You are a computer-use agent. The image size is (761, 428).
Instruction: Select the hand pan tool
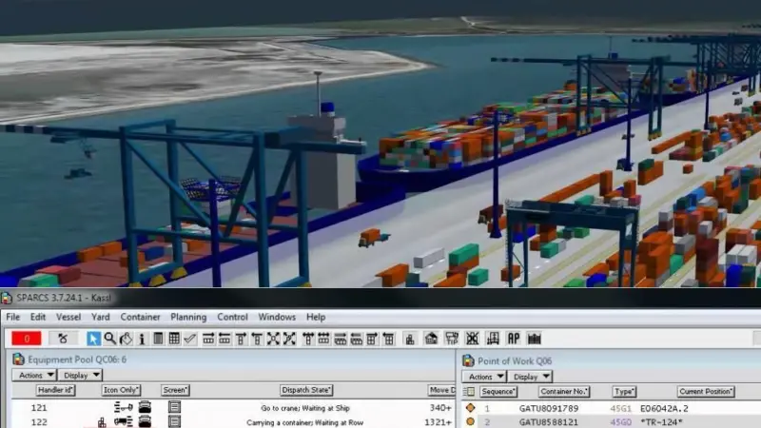127,339
